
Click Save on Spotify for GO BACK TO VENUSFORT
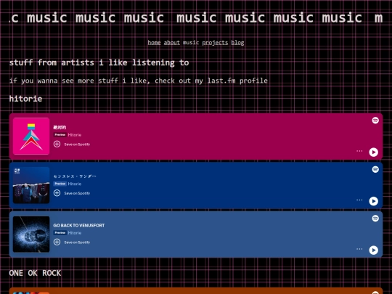pos(77,242)
